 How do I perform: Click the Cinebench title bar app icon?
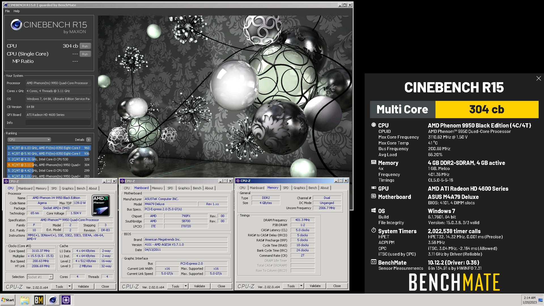coord(6,5)
